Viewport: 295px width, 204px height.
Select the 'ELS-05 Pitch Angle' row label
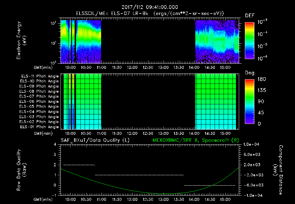point(39,107)
